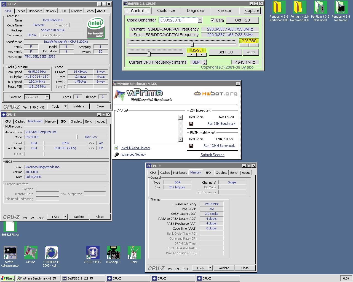Click the hwbot.org logo in wPrime
353x282 pixels.
tap(215, 94)
